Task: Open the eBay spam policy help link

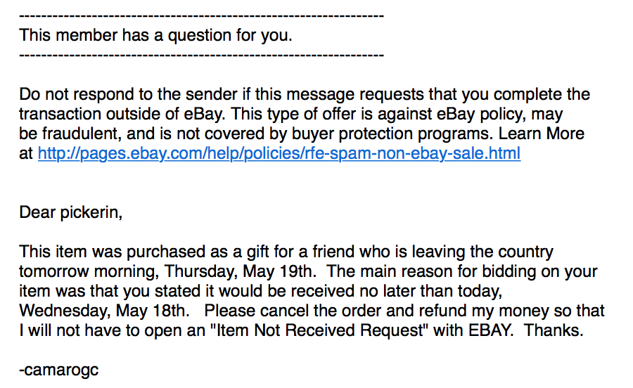Action: coord(279,154)
